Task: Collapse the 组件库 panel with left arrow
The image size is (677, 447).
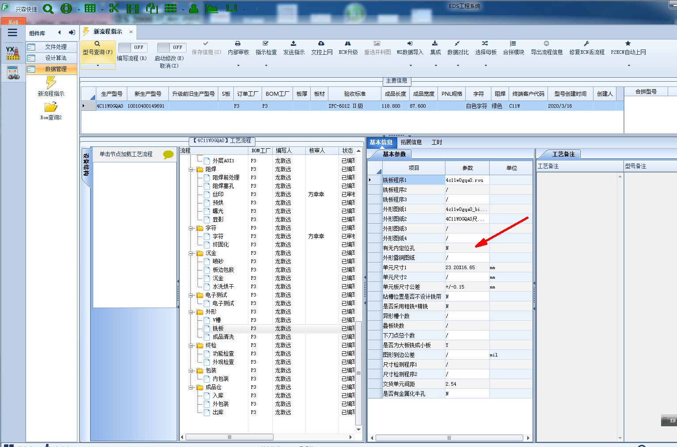Action: [59, 32]
